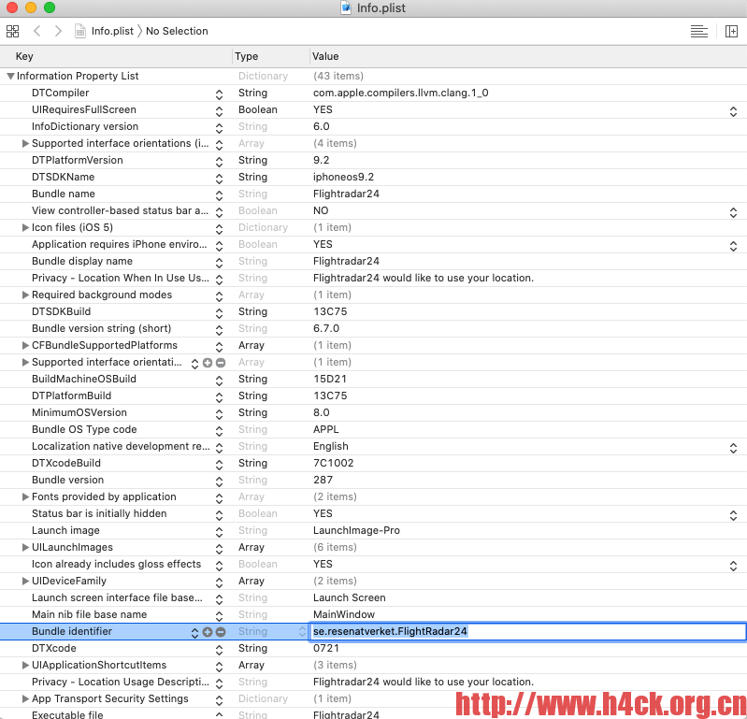The height and width of the screenshot is (719, 747).
Task: Open the Localization native development region dropdown
Action: [733, 447]
